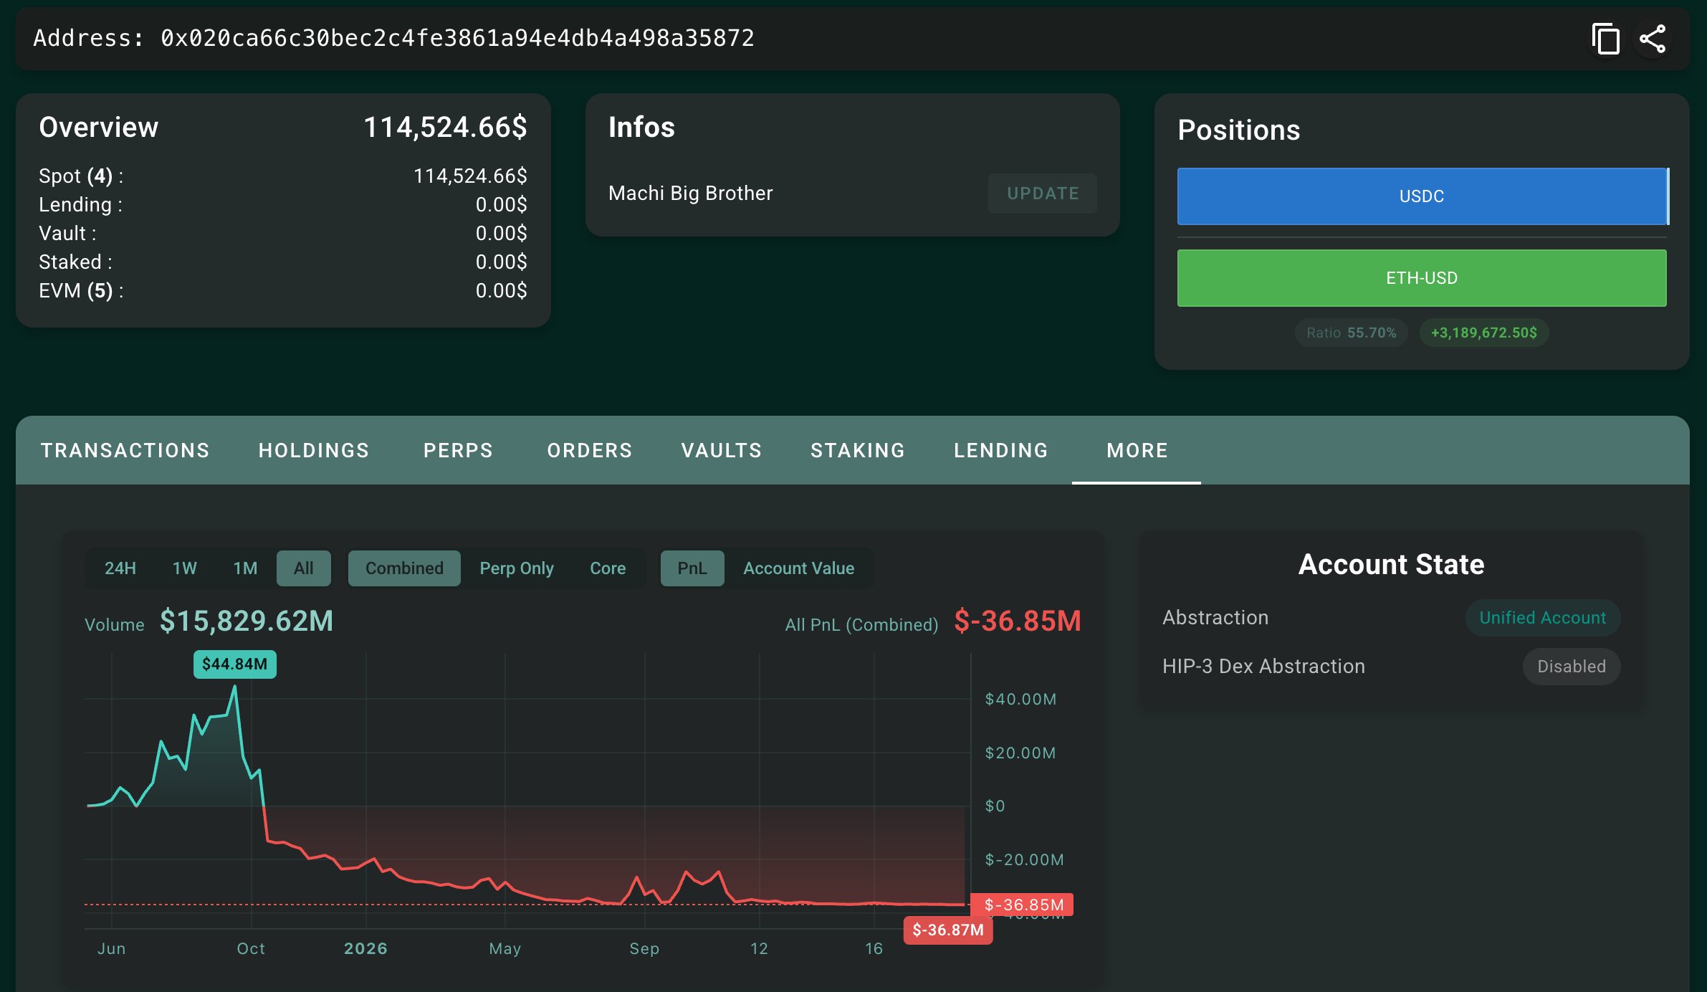Open the Lending tab
This screenshot has height=992, width=1707.
1001,450
